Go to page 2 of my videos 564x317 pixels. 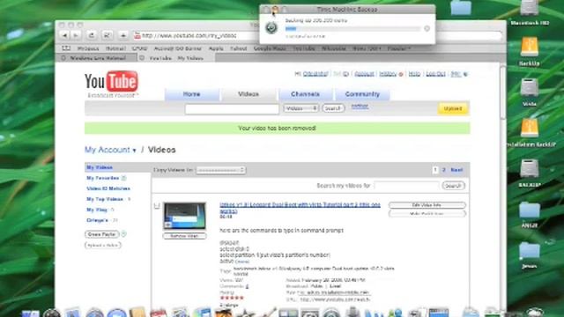[x=444, y=170]
